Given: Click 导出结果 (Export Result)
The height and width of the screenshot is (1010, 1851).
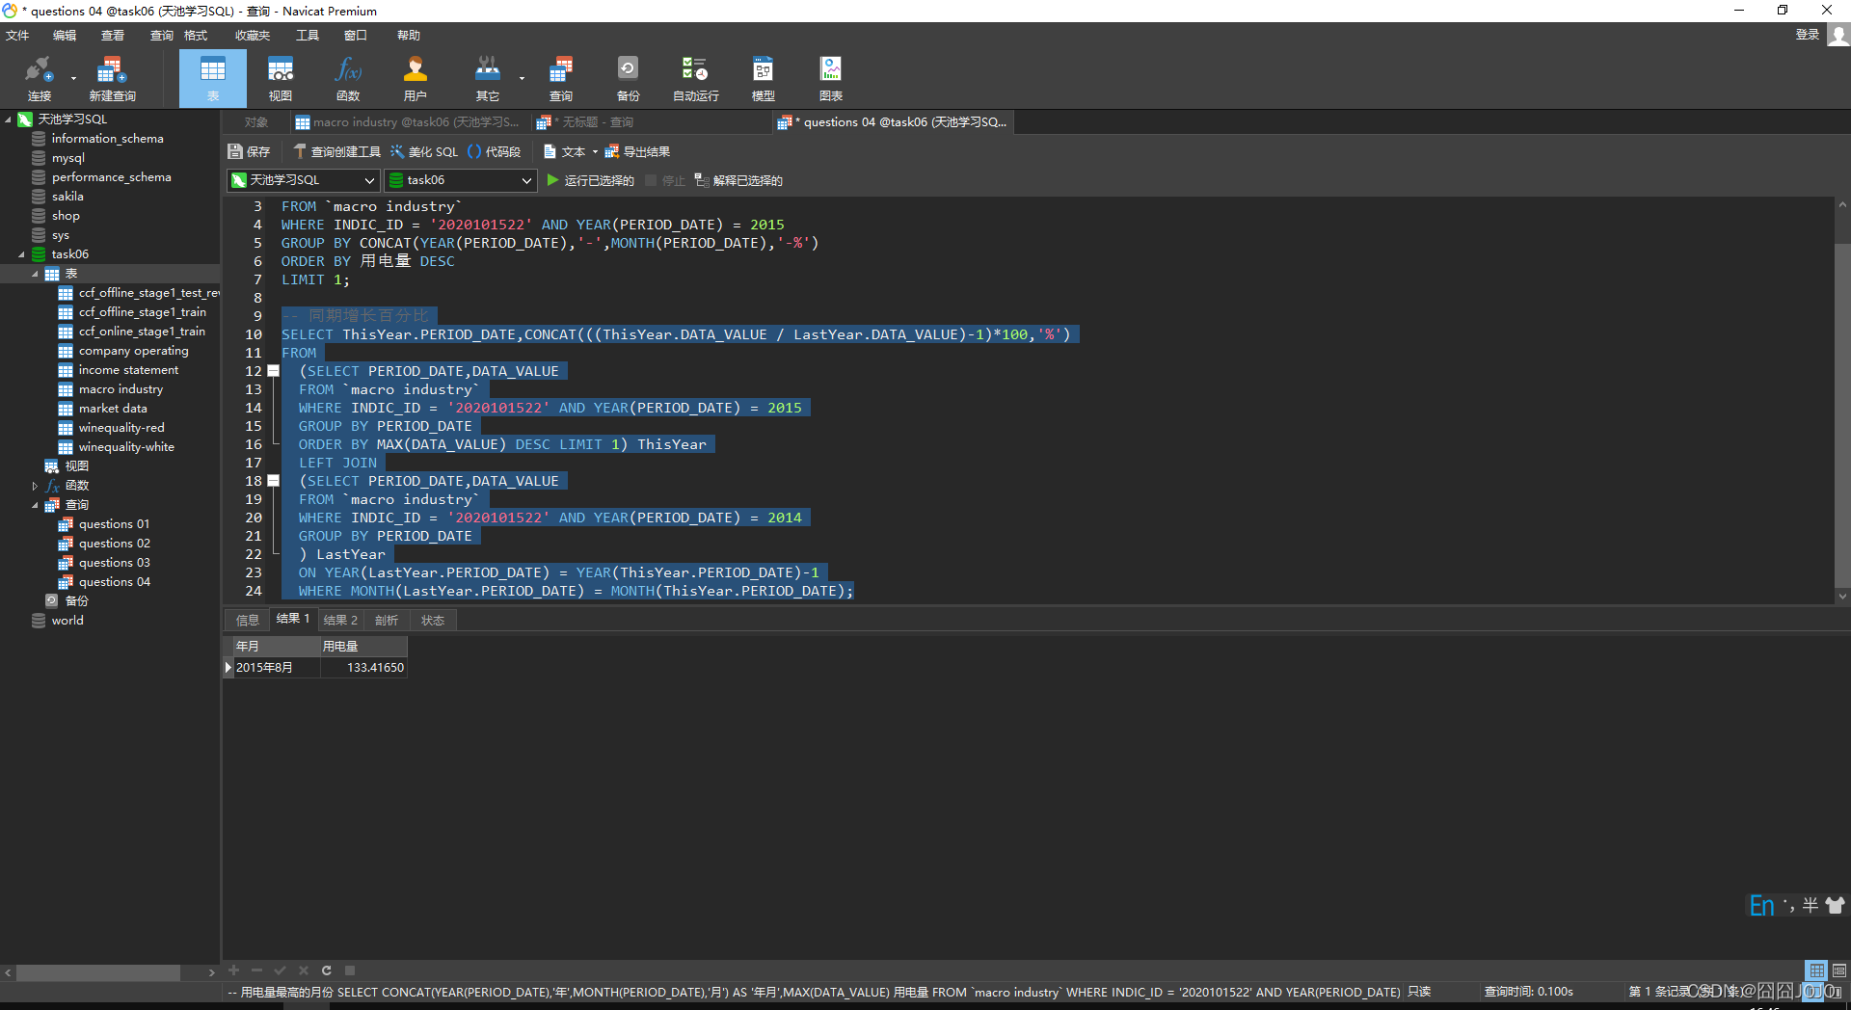Looking at the screenshot, I should coord(637,151).
